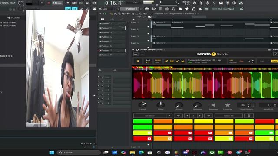The width and height of the screenshot is (278, 156).
Task: Expand the Set Slicer dropdown arrow
Action: [x=169, y=116]
